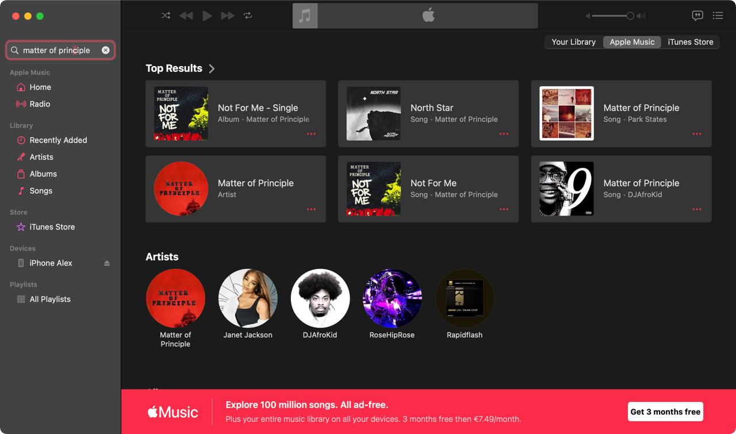Open Radio in the sidebar

40,104
